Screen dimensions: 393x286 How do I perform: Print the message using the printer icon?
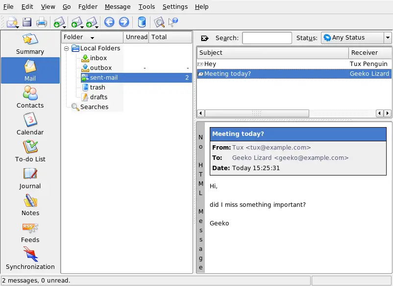(42, 22)
